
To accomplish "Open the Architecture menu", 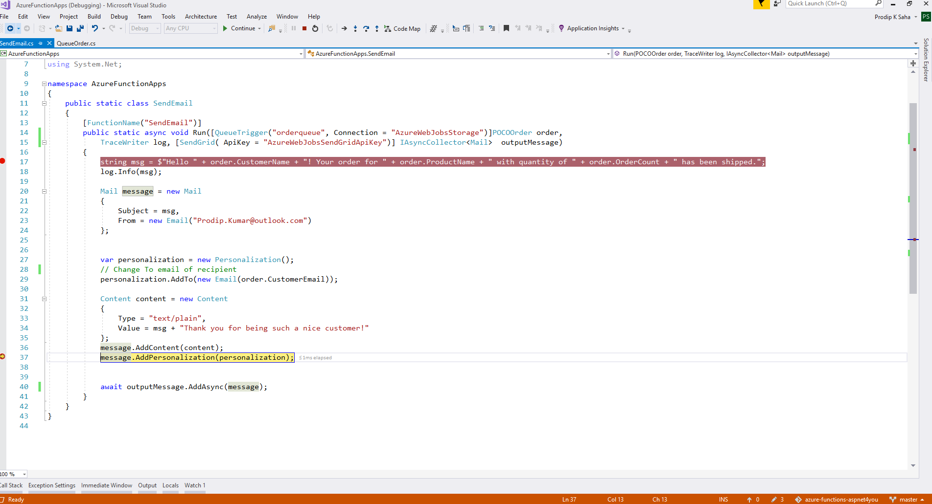I will coord(201,17).
